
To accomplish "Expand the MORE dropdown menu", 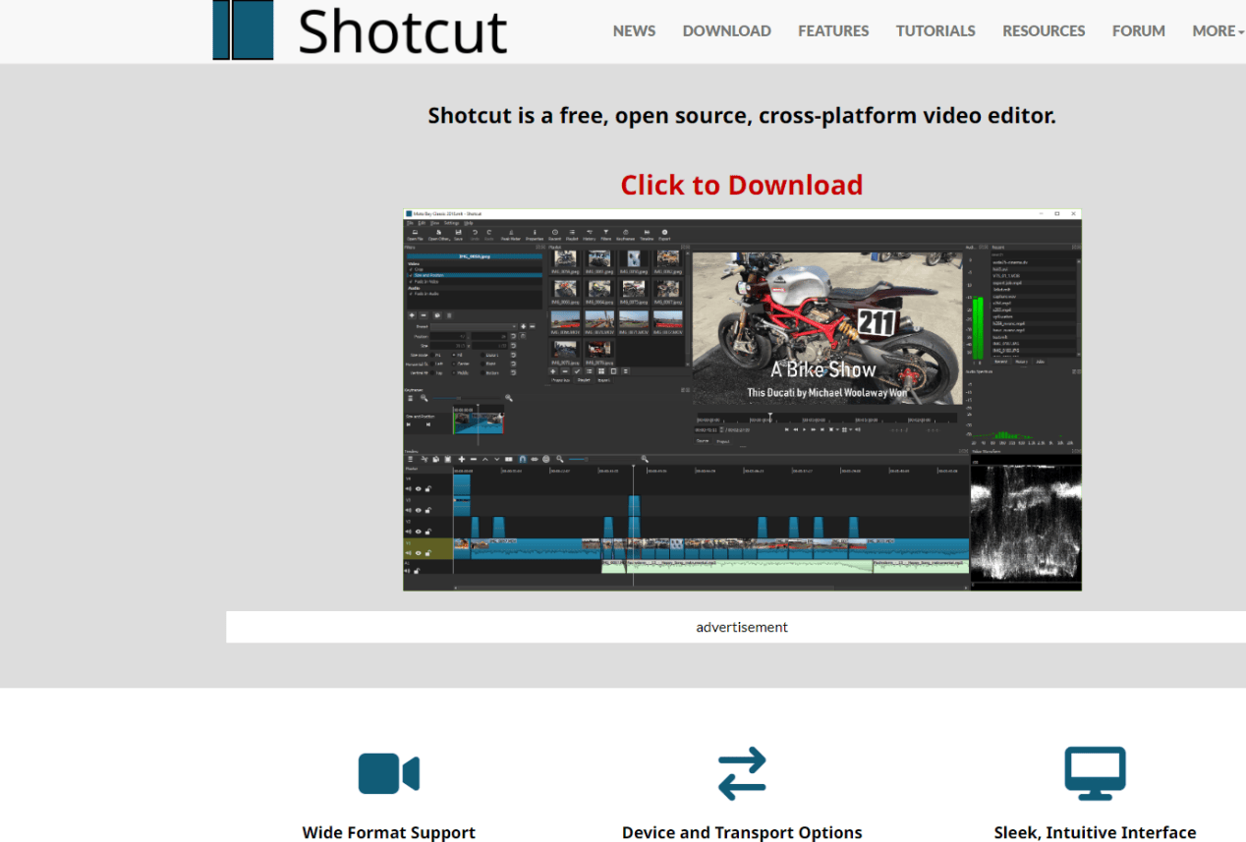I will coord(1218,30).
